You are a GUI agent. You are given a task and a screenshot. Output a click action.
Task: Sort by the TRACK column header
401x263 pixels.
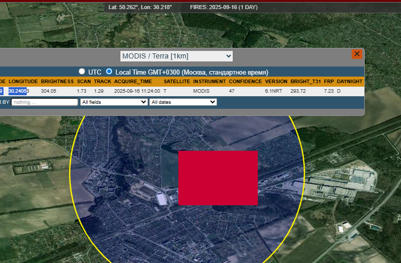102,81
